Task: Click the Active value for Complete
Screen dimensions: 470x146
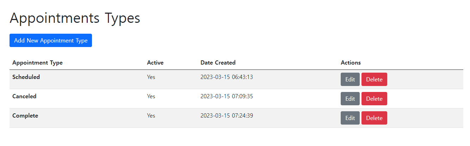Action: (x=151, y=115)
